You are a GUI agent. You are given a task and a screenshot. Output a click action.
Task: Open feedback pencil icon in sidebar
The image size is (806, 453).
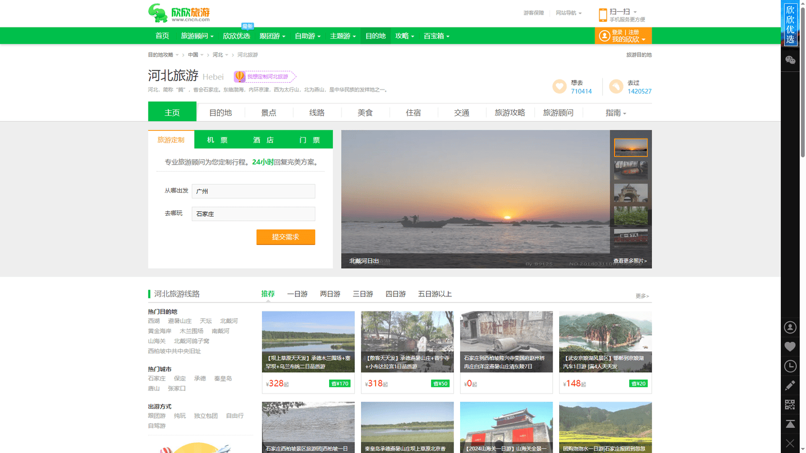tap(790, 385)
